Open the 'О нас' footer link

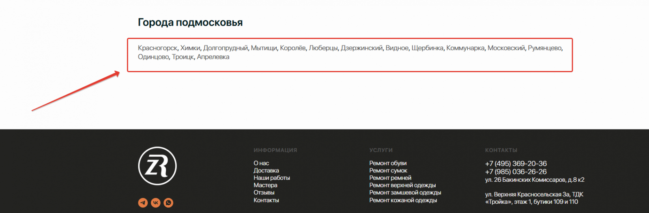coord(261,163)
